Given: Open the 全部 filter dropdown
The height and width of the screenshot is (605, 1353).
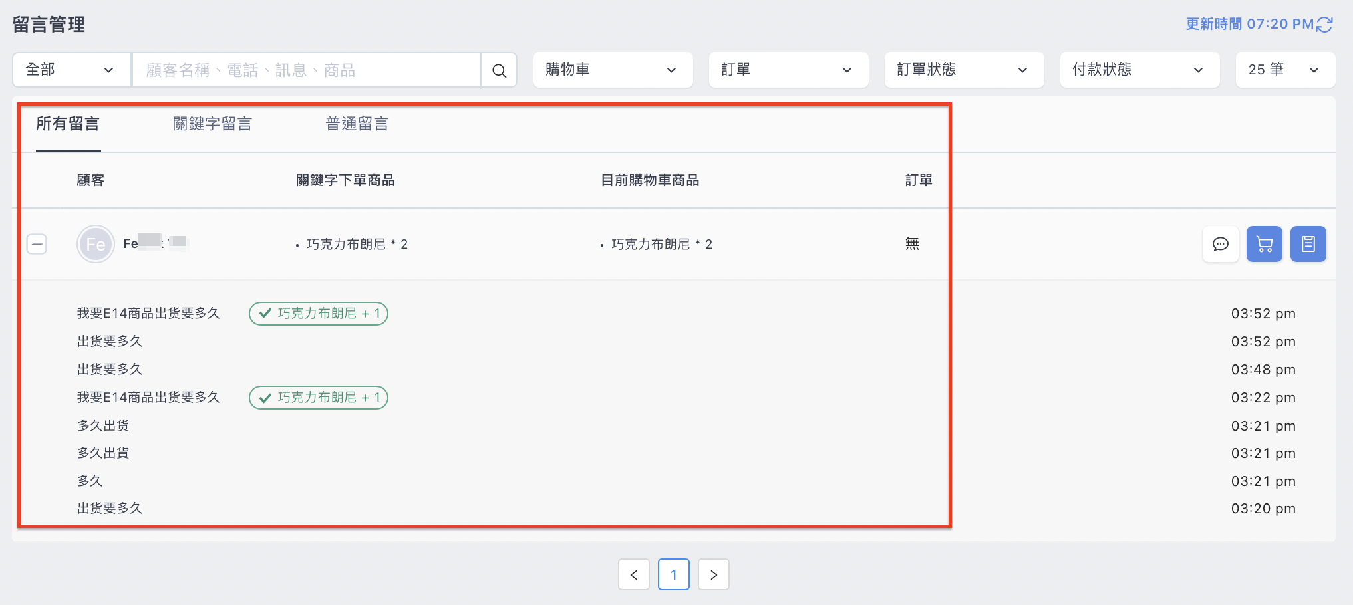Looking at the screenshot, I should (x=72, y=70).
